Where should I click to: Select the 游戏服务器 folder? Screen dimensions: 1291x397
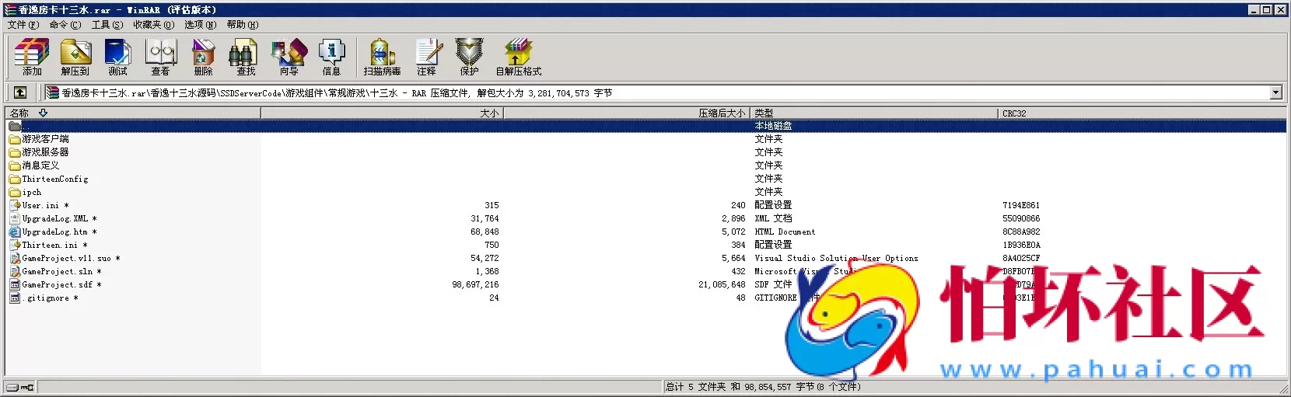pos(45,152)
